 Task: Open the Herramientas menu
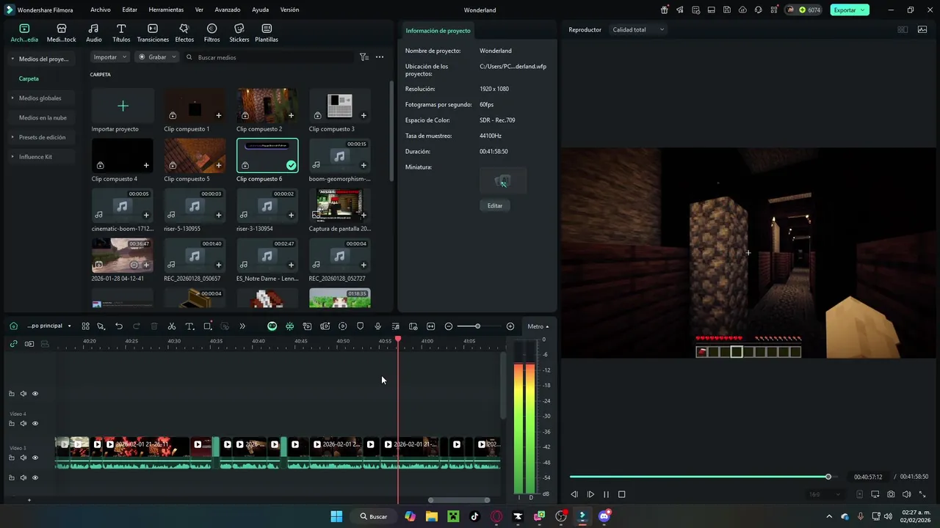[166, 10]
